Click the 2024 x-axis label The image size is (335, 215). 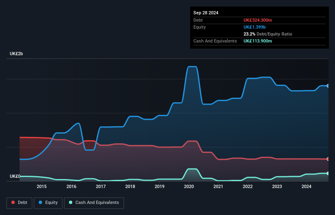point(306,186)
